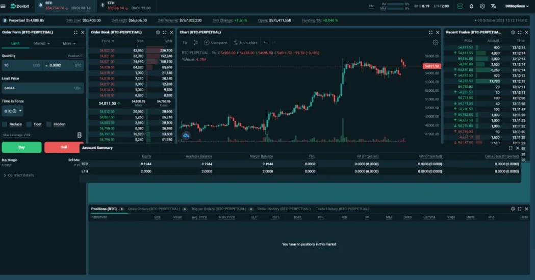Click the Limit Price input field
The width and height of the screenshot is (535, 280).
[x=43, y=88]
